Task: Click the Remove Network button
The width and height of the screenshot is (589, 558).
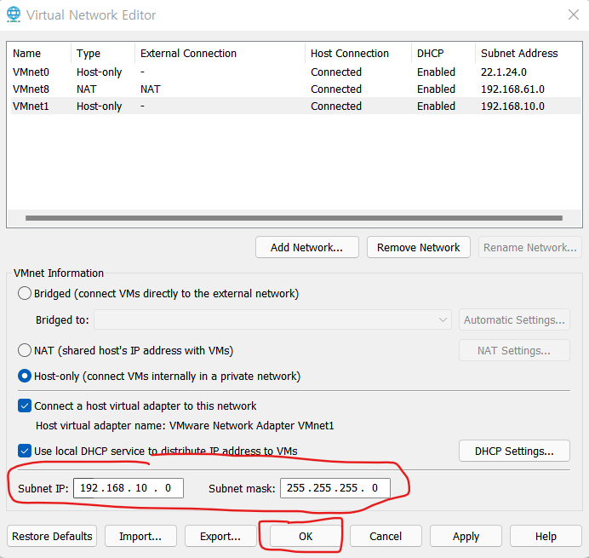Action: pos(419,247)
